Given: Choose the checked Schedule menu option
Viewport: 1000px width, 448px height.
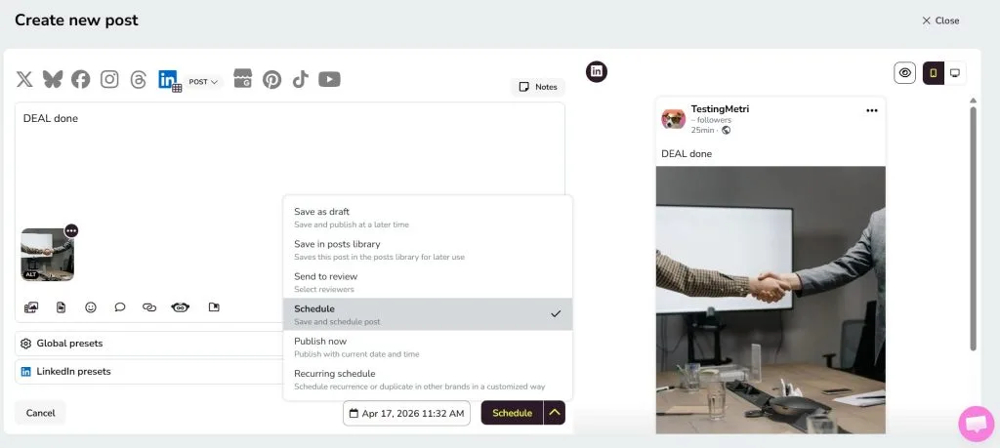Looking at the screenshot, I should pos(428,314).
